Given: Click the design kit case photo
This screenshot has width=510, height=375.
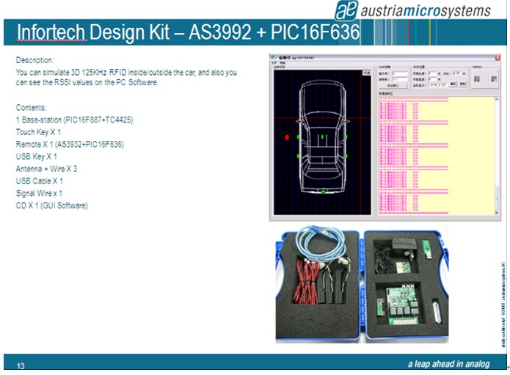Looking at the screenshot, I should pos(361,285).
